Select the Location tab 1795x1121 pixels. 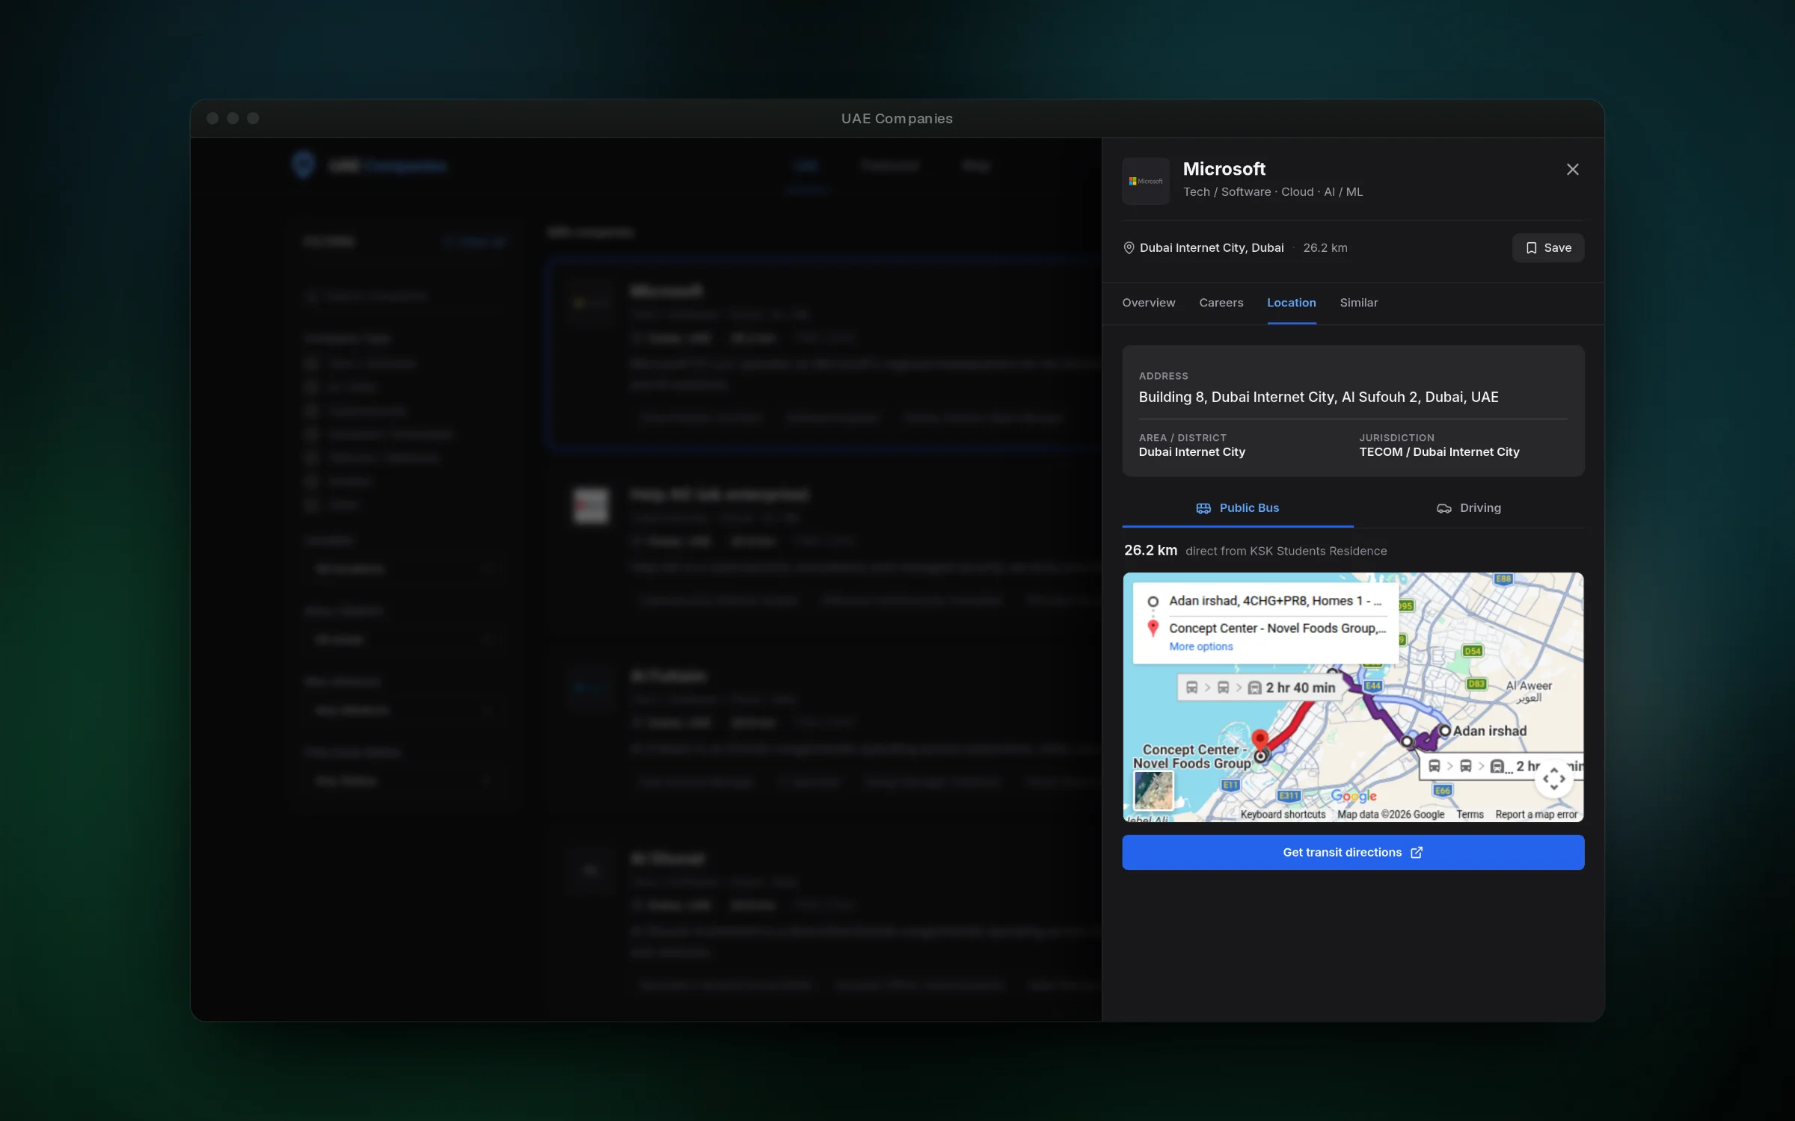pyautogui.click(x=1291, y=303)
